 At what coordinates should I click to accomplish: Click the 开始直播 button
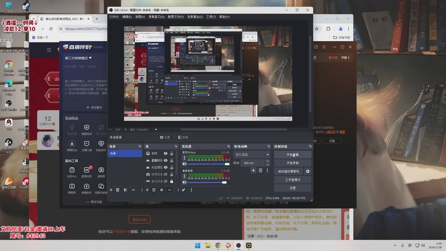(x=293, y=155)
